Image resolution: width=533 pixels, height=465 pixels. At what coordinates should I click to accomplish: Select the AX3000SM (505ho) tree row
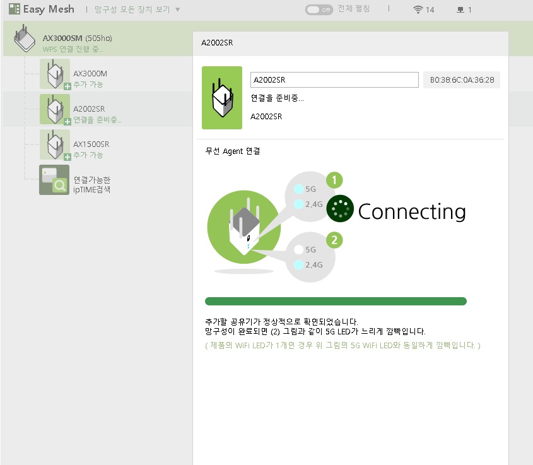click(x=98, y=38)
